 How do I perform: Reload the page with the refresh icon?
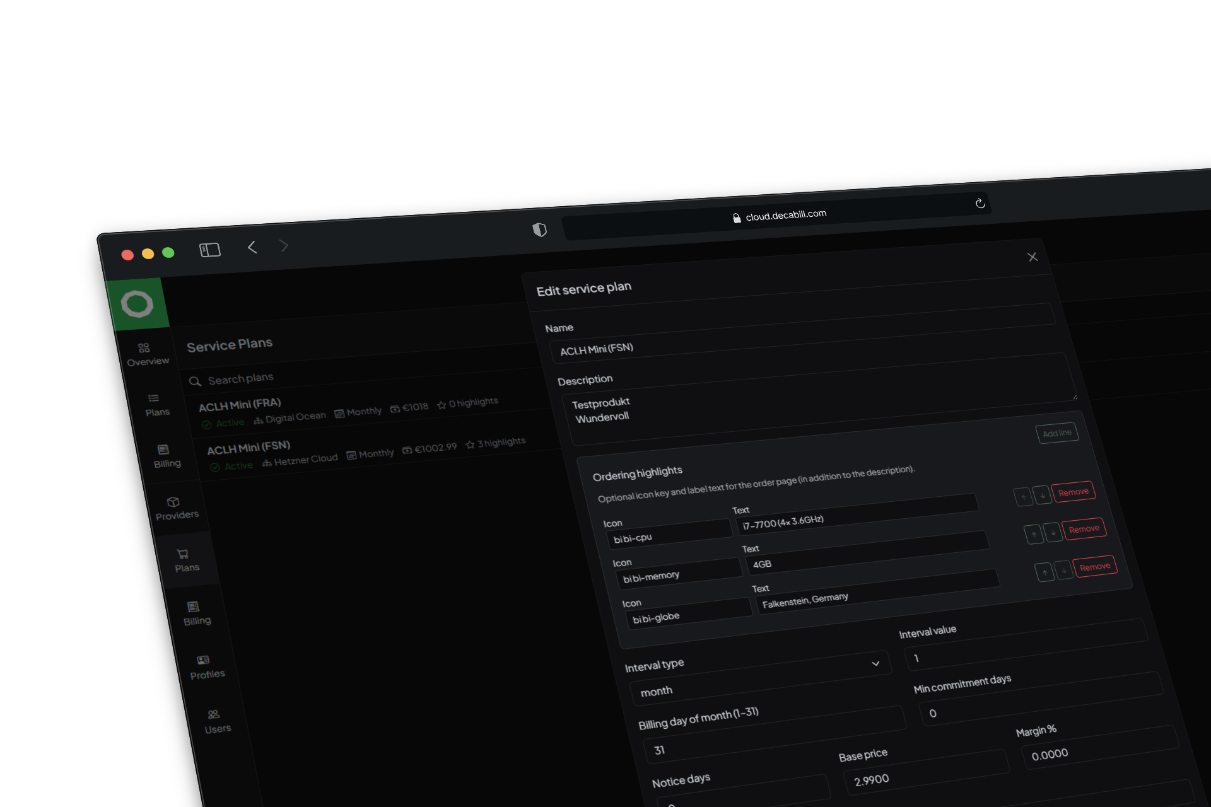(980, 203)
